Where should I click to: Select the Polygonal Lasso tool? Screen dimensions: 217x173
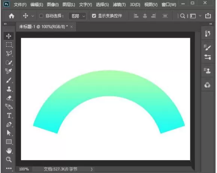tap(9, 54)
